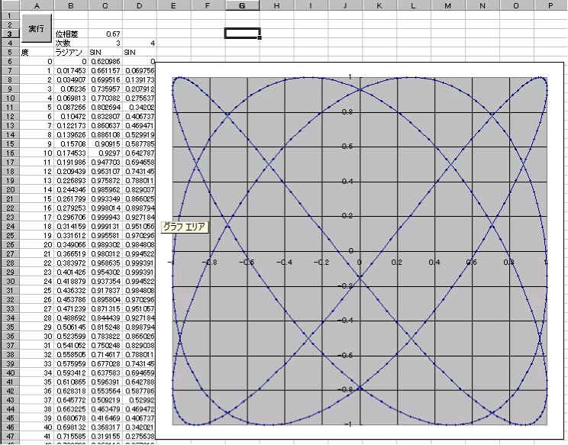Select column G header

tap(242, 5)
